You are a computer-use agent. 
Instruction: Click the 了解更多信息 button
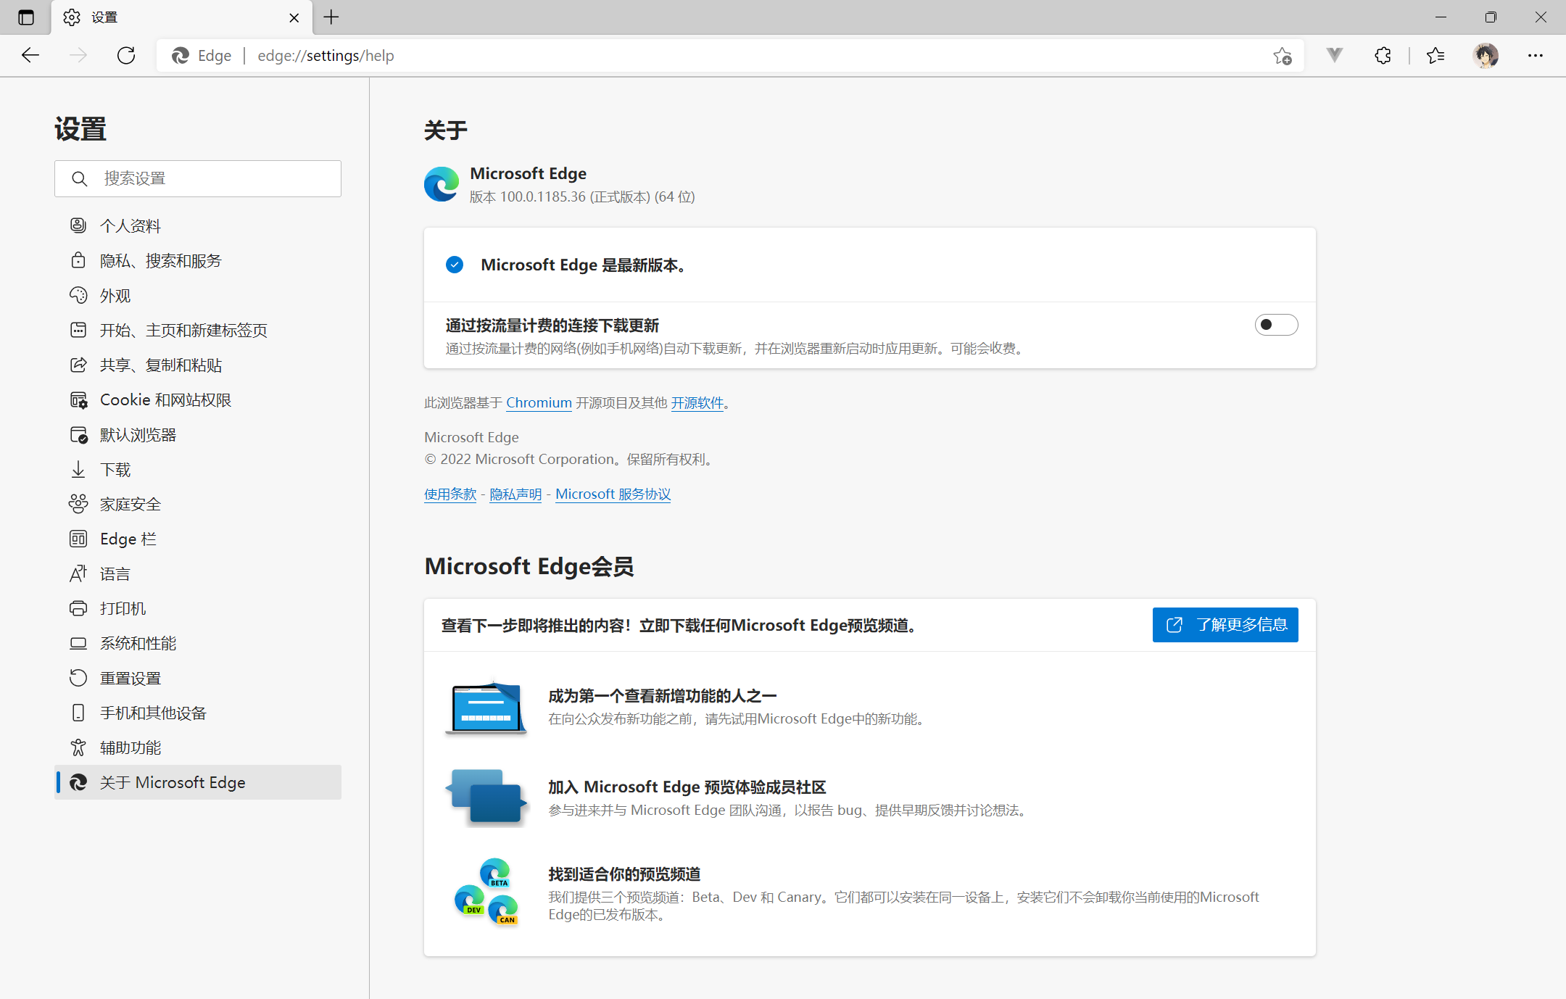tap(1225, 624)
